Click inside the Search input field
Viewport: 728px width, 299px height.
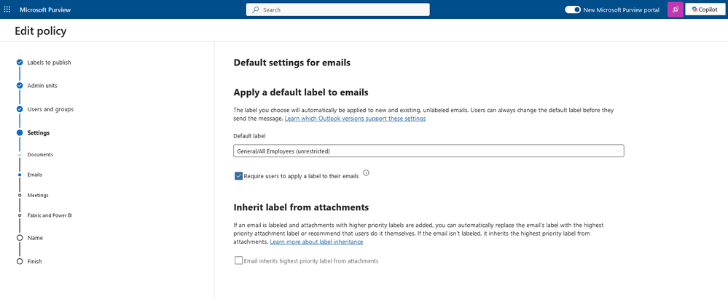coord(343,9)
